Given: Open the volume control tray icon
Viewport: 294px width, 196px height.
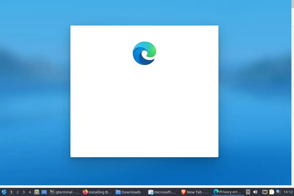Looking at the screenshot, I should (255, 192).
